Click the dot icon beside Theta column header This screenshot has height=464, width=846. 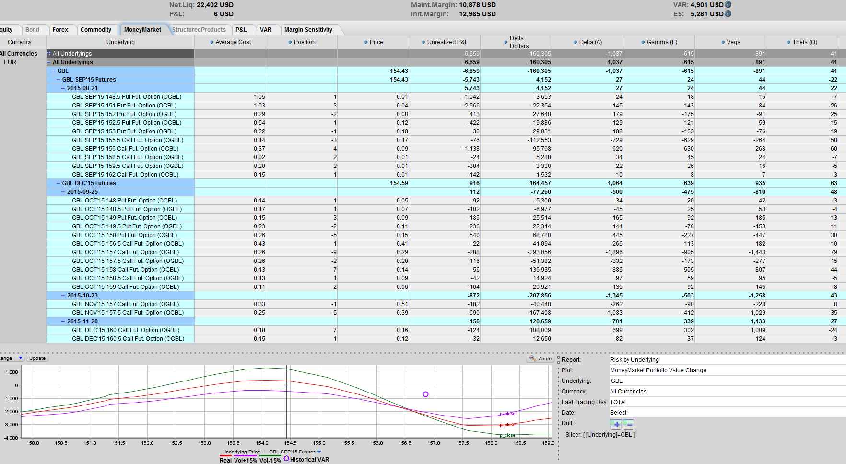(x=789, y=42)
